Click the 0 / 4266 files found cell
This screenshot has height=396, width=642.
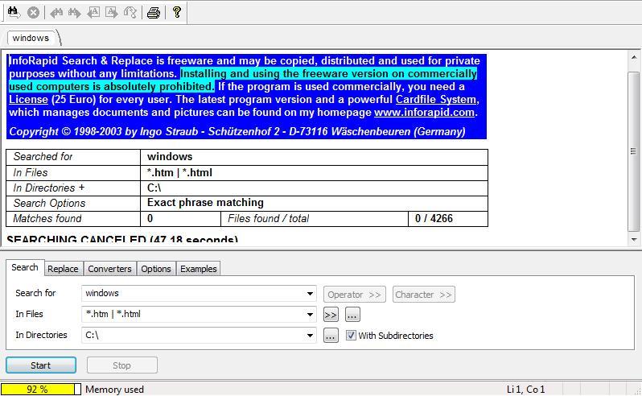click(448, 219)
